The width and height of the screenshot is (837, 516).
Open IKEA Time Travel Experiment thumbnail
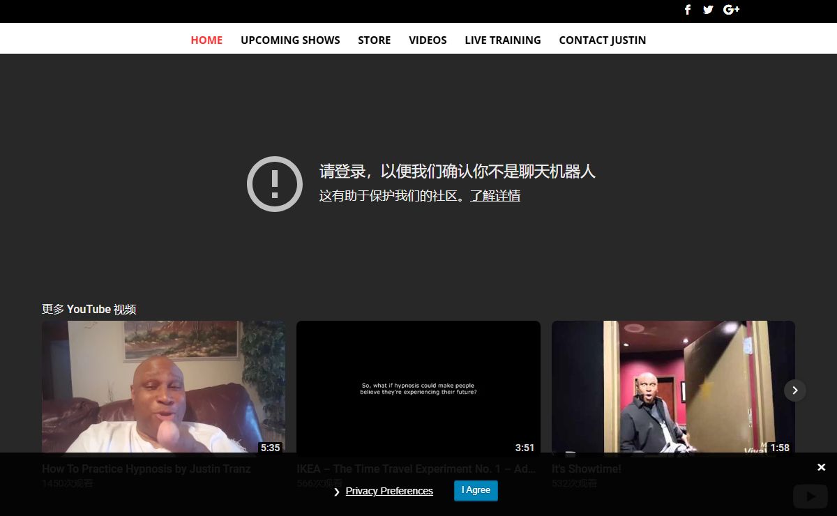[x=418, y=386]
